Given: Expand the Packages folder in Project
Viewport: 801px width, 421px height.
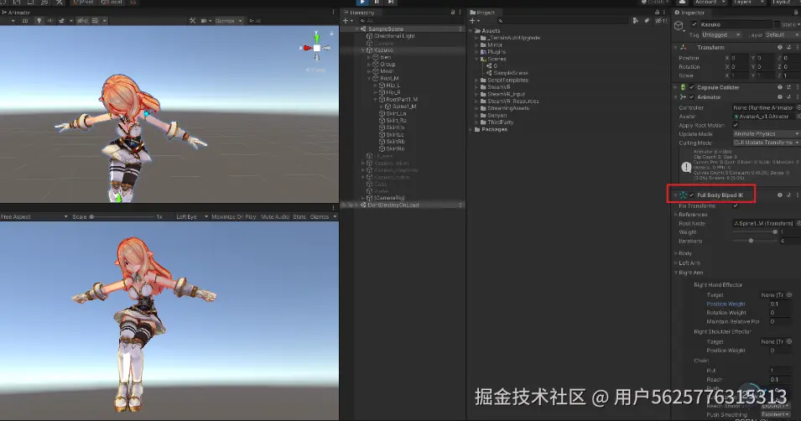Looking at the screenshot, I should pyautogui.click(x=471, y=130).
